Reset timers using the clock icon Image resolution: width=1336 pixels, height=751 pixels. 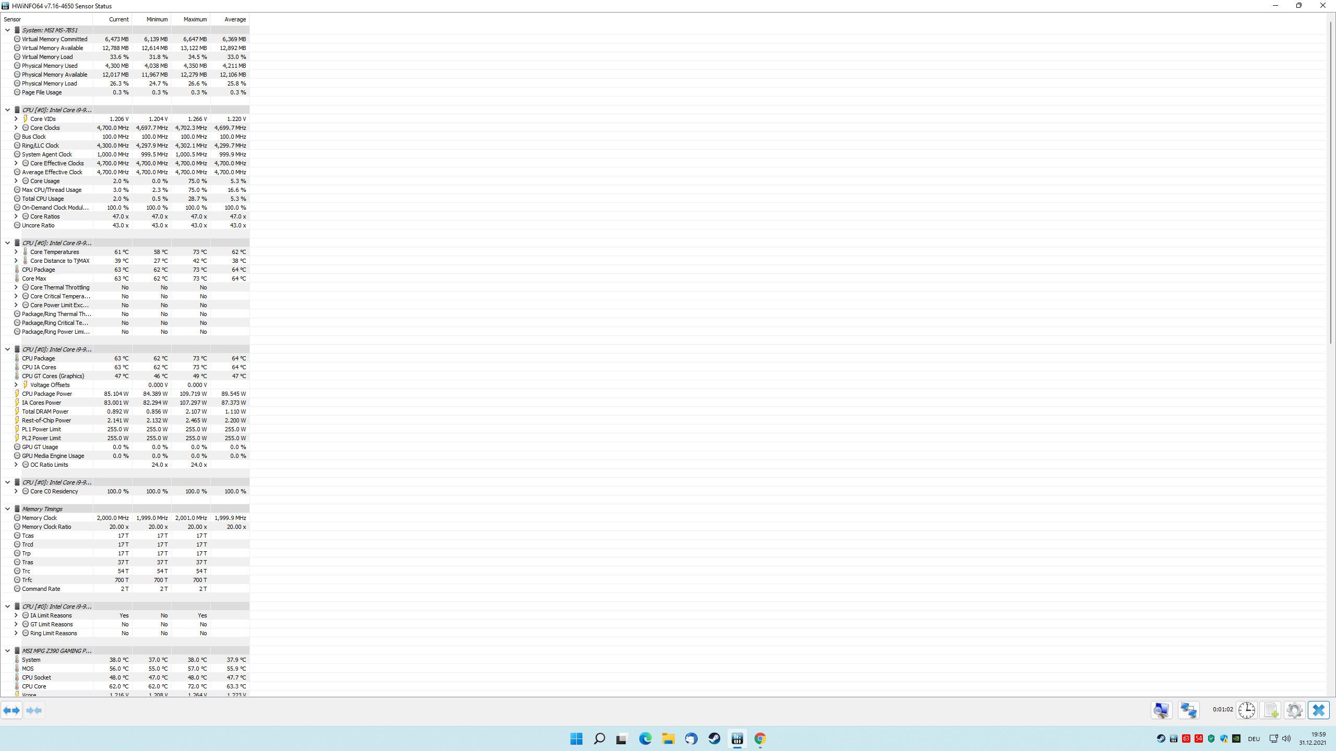(1247, 710)
